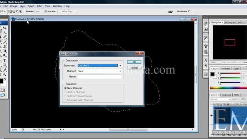Open the Document dropdown in Save Selection
247x139 pixels.
(120, 65)
